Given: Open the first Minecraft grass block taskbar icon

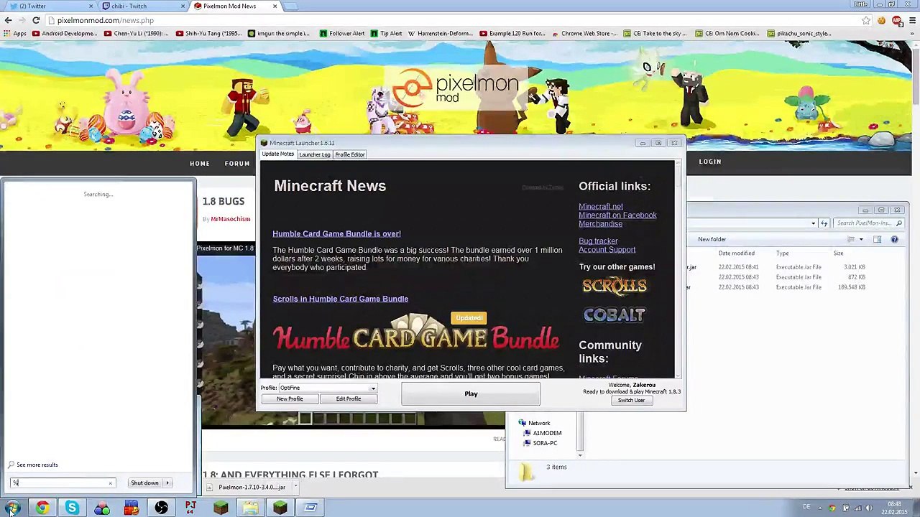Looking at the screenshot, I should [221, 508].
